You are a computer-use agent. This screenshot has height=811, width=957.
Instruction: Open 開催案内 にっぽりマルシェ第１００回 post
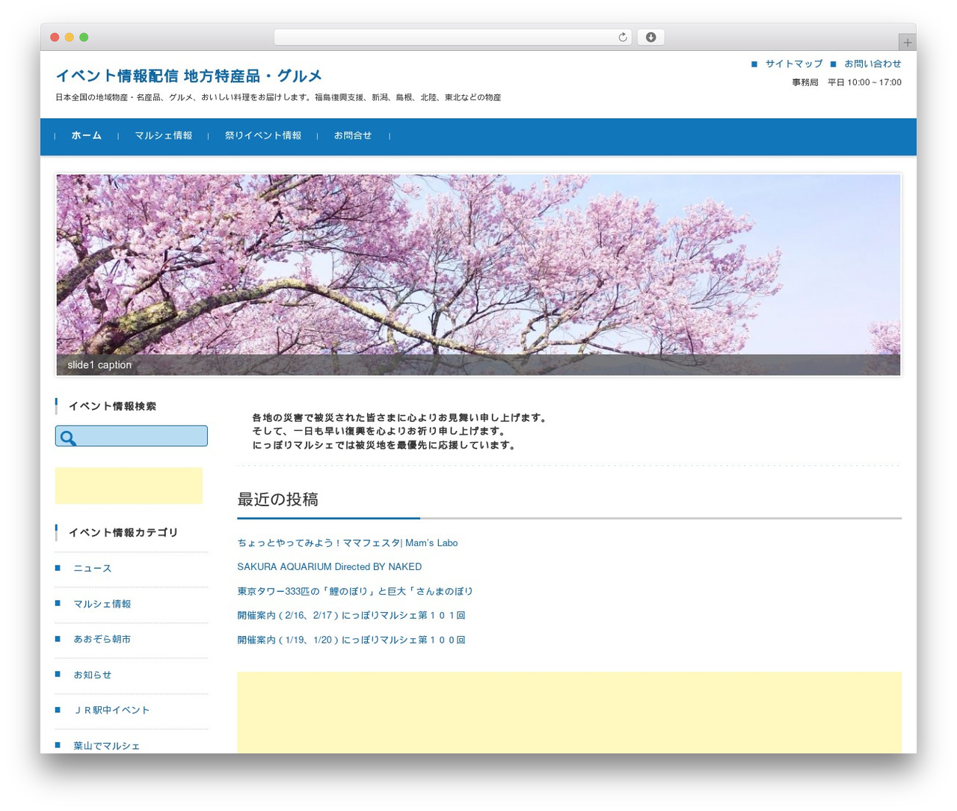(x=351, y=640)
